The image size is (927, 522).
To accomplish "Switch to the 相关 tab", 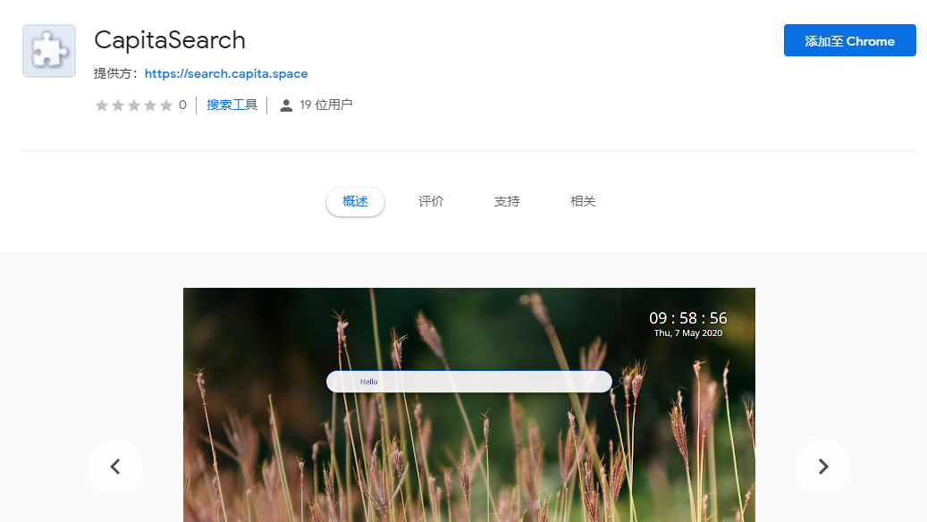I will [x=582, y=202].
